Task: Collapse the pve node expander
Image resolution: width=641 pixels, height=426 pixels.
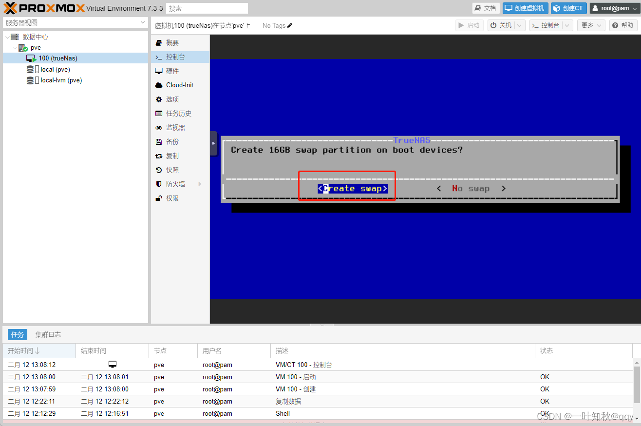Action: (x=15, y=48)
